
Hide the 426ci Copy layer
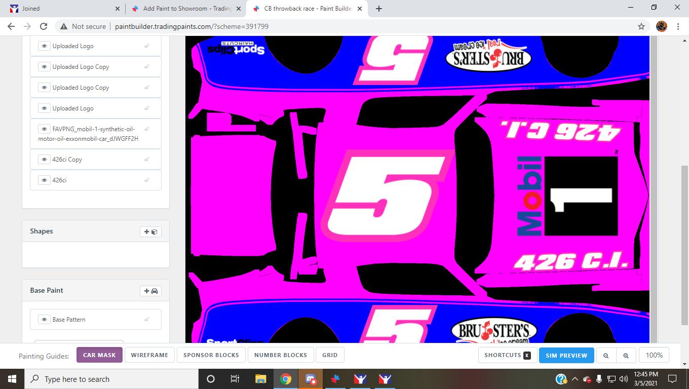44,159
